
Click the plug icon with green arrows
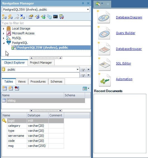point(43,17)
